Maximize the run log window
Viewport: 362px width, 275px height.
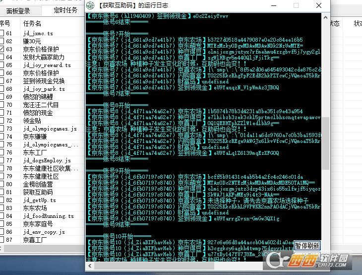(x=296, y=6)
